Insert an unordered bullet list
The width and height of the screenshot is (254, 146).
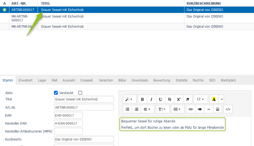pos(127,109)
